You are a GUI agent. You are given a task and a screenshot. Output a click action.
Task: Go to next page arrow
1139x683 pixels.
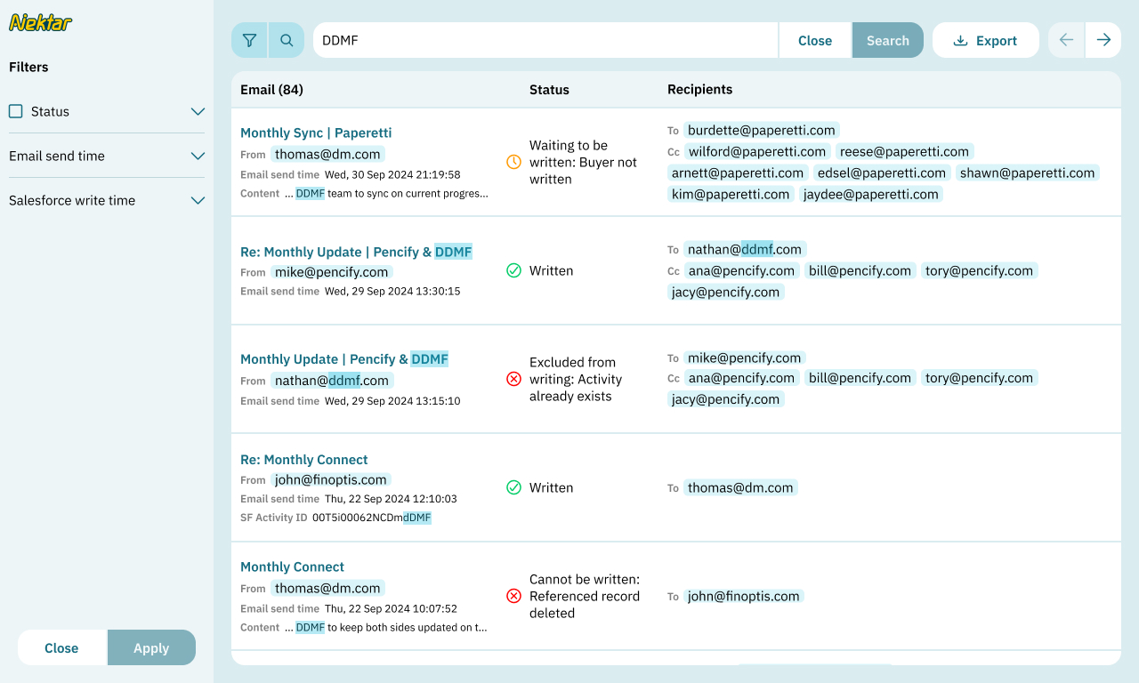[x=1103, y=40]
